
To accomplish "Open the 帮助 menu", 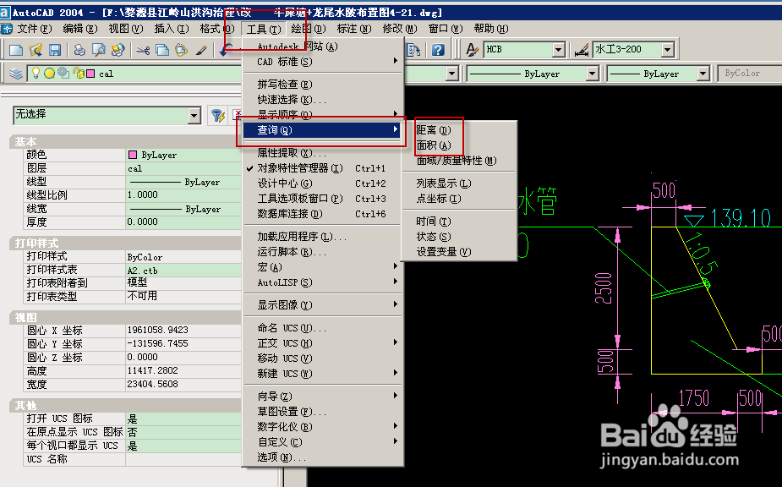I will (x=491, y=29).
